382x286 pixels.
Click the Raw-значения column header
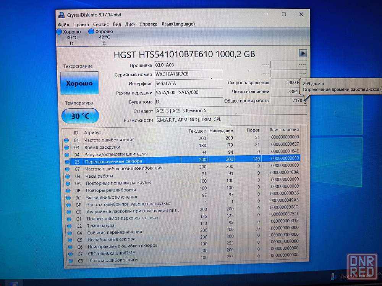pos(284,130)
